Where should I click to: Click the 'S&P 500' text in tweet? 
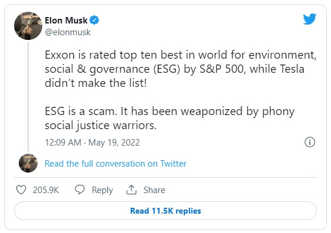(x=222, y=69)
